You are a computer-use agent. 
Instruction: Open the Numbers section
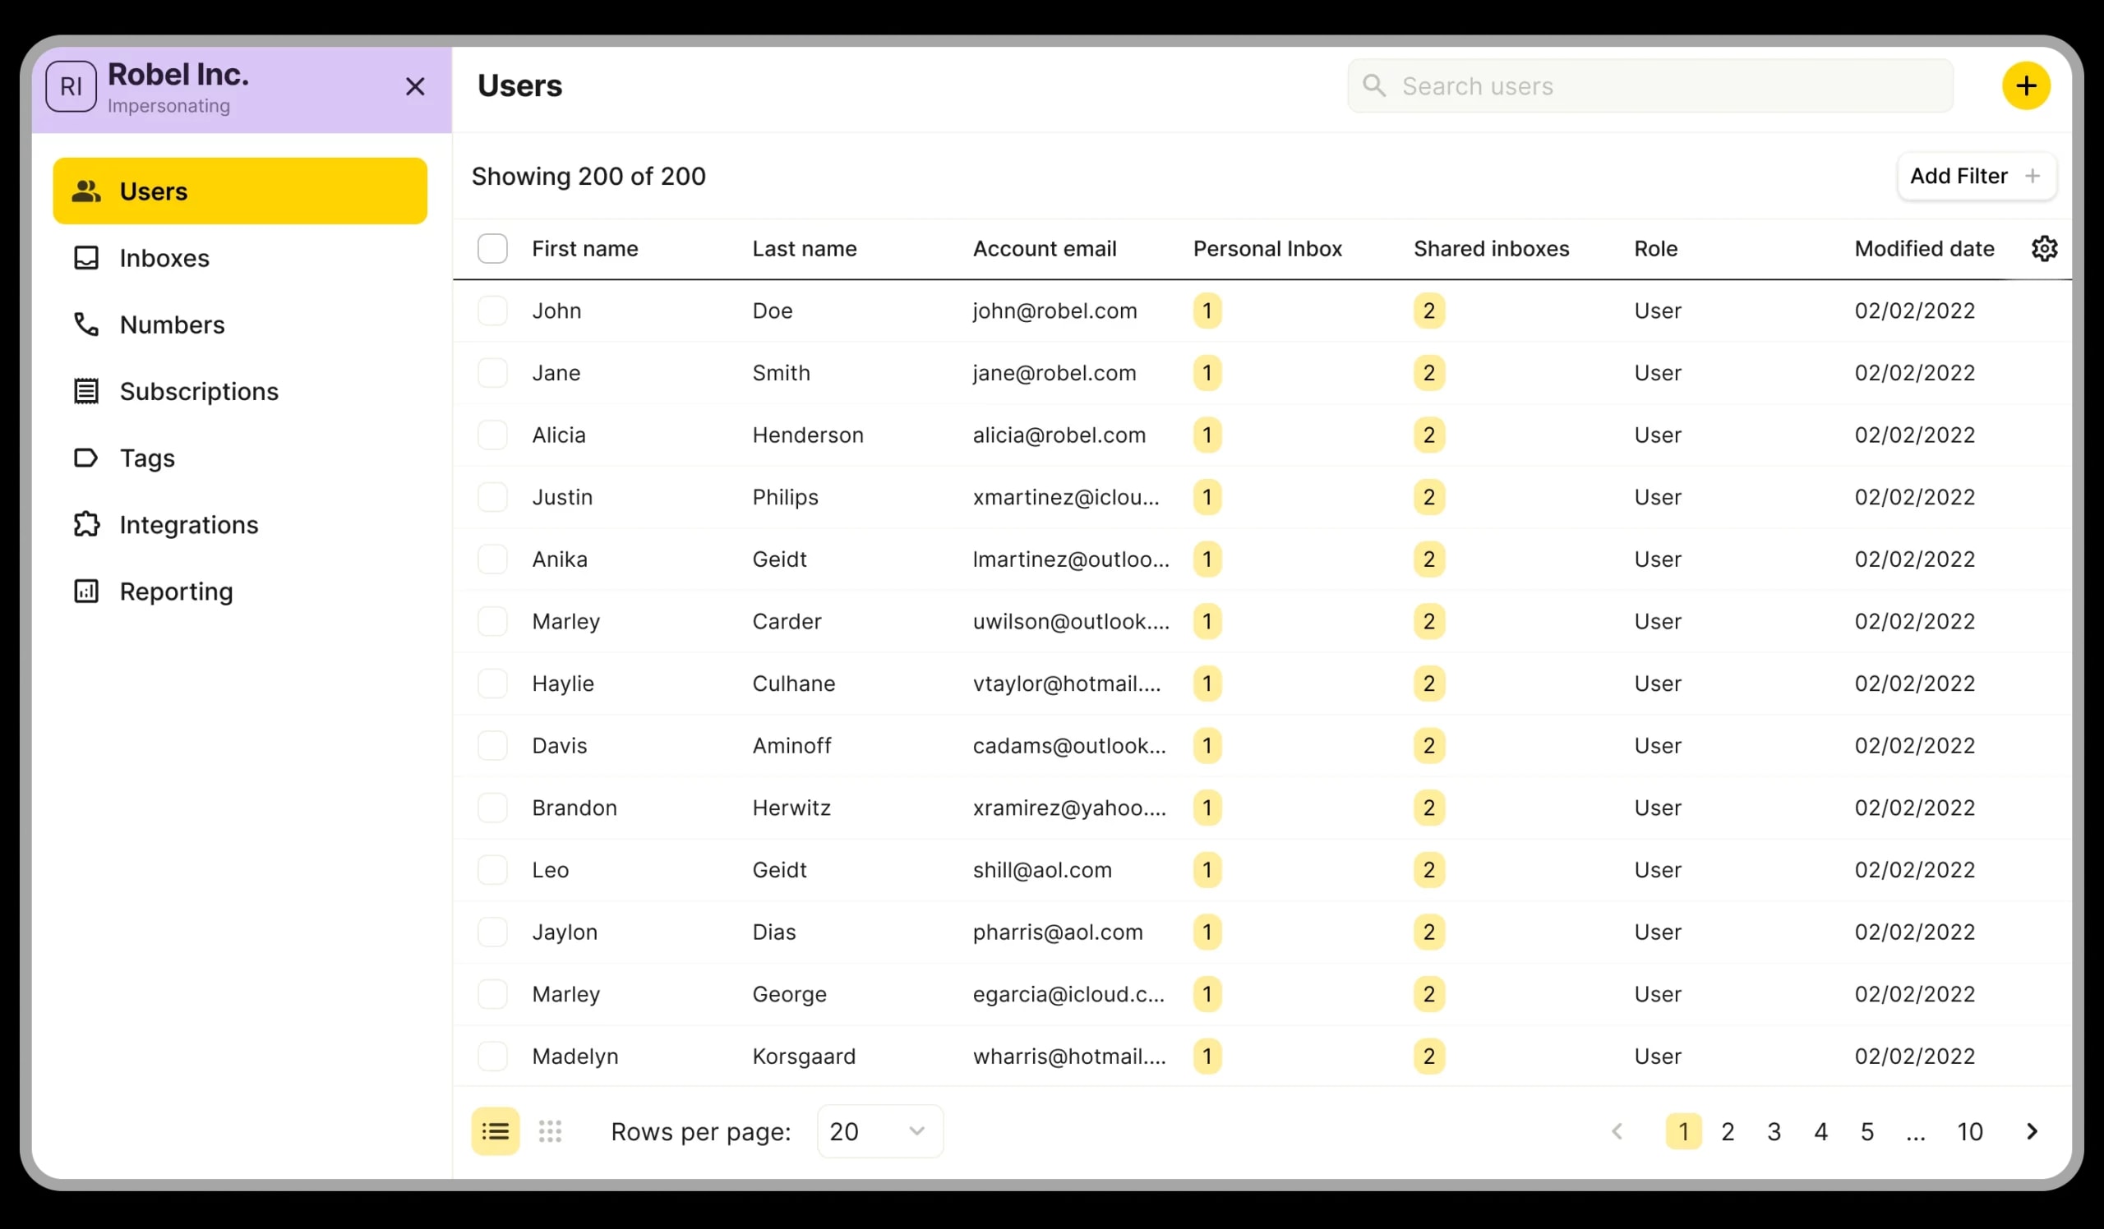(x=240, y=325)
